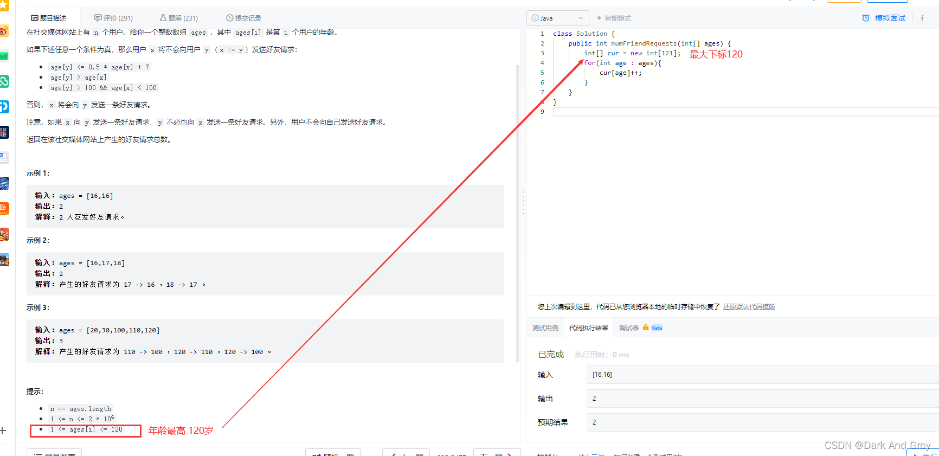Click the alarm clock 模拟面试 icon
Viewport: 939px width, 456px height.
[x=866, y=18]
